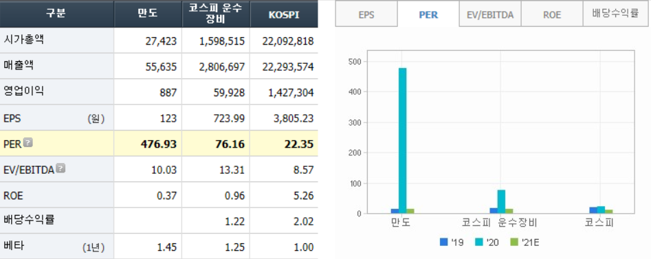The image size is (651, 259).
Task: Click the (원) unit label
Action: pyautogui.click(x=96, y=119)
